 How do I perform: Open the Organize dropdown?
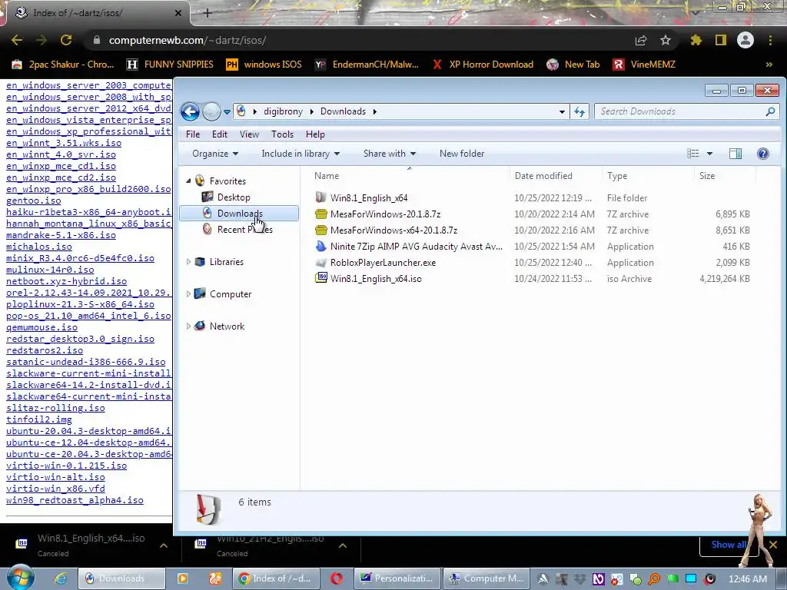tap(215, 154)
